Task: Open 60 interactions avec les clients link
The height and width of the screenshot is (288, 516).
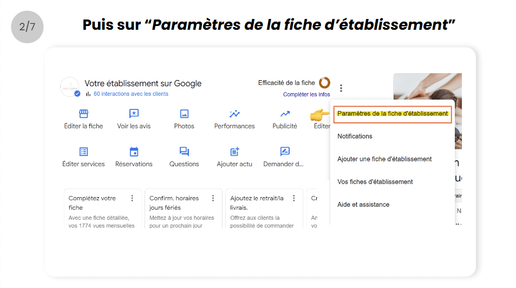Action: coord(131,94)
